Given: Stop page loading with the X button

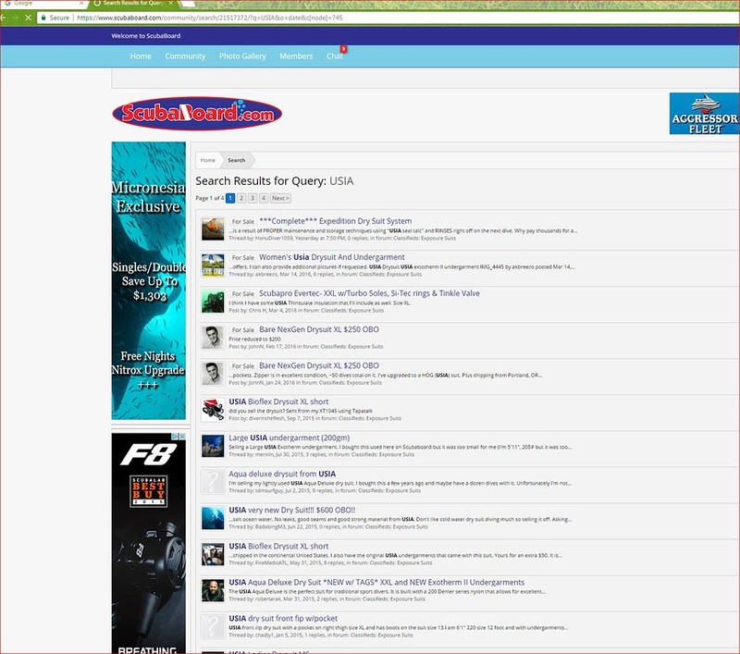Looking at the screenshot, I should [x=28, y=18].
